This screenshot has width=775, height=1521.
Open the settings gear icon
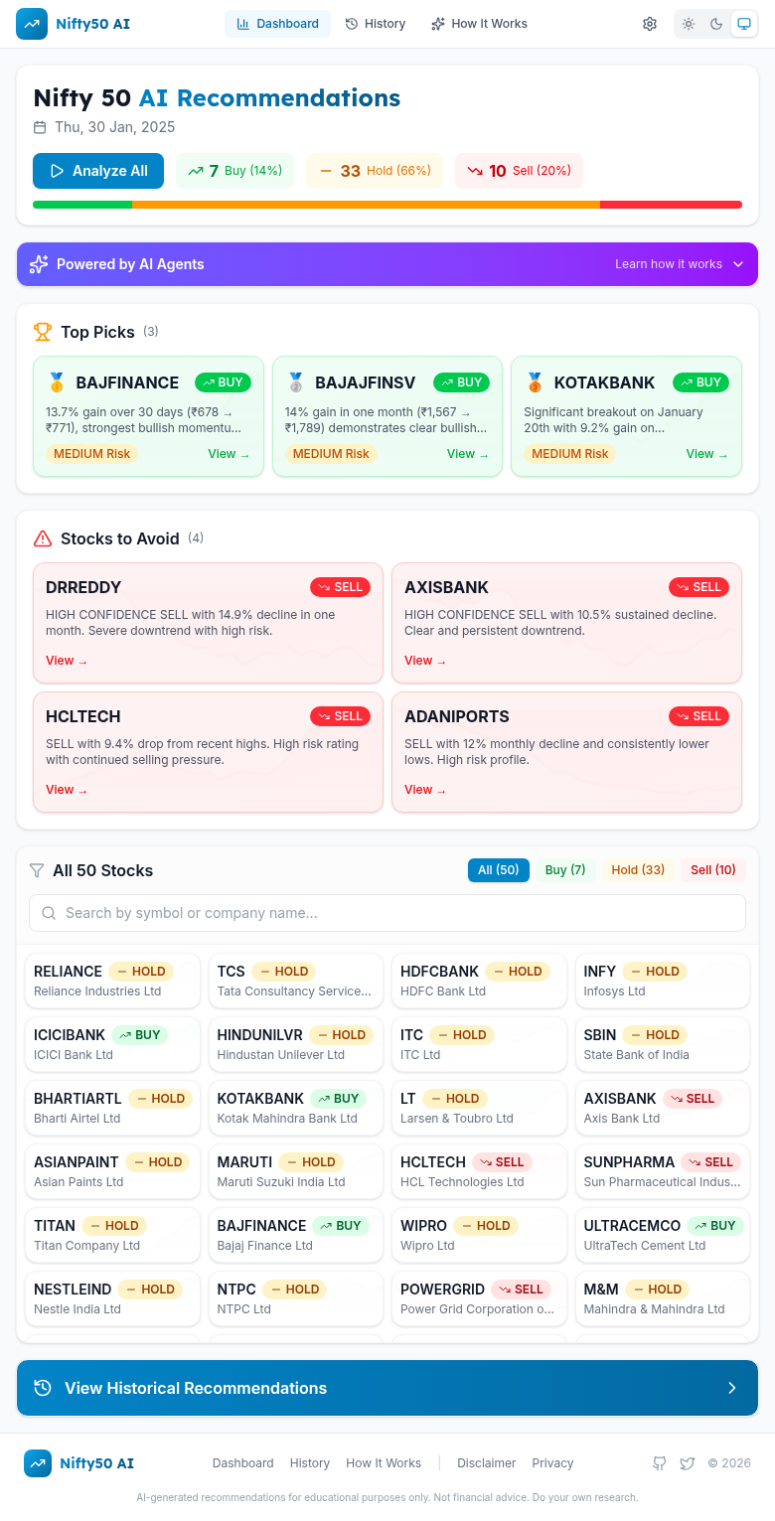[x=650, y=24]
